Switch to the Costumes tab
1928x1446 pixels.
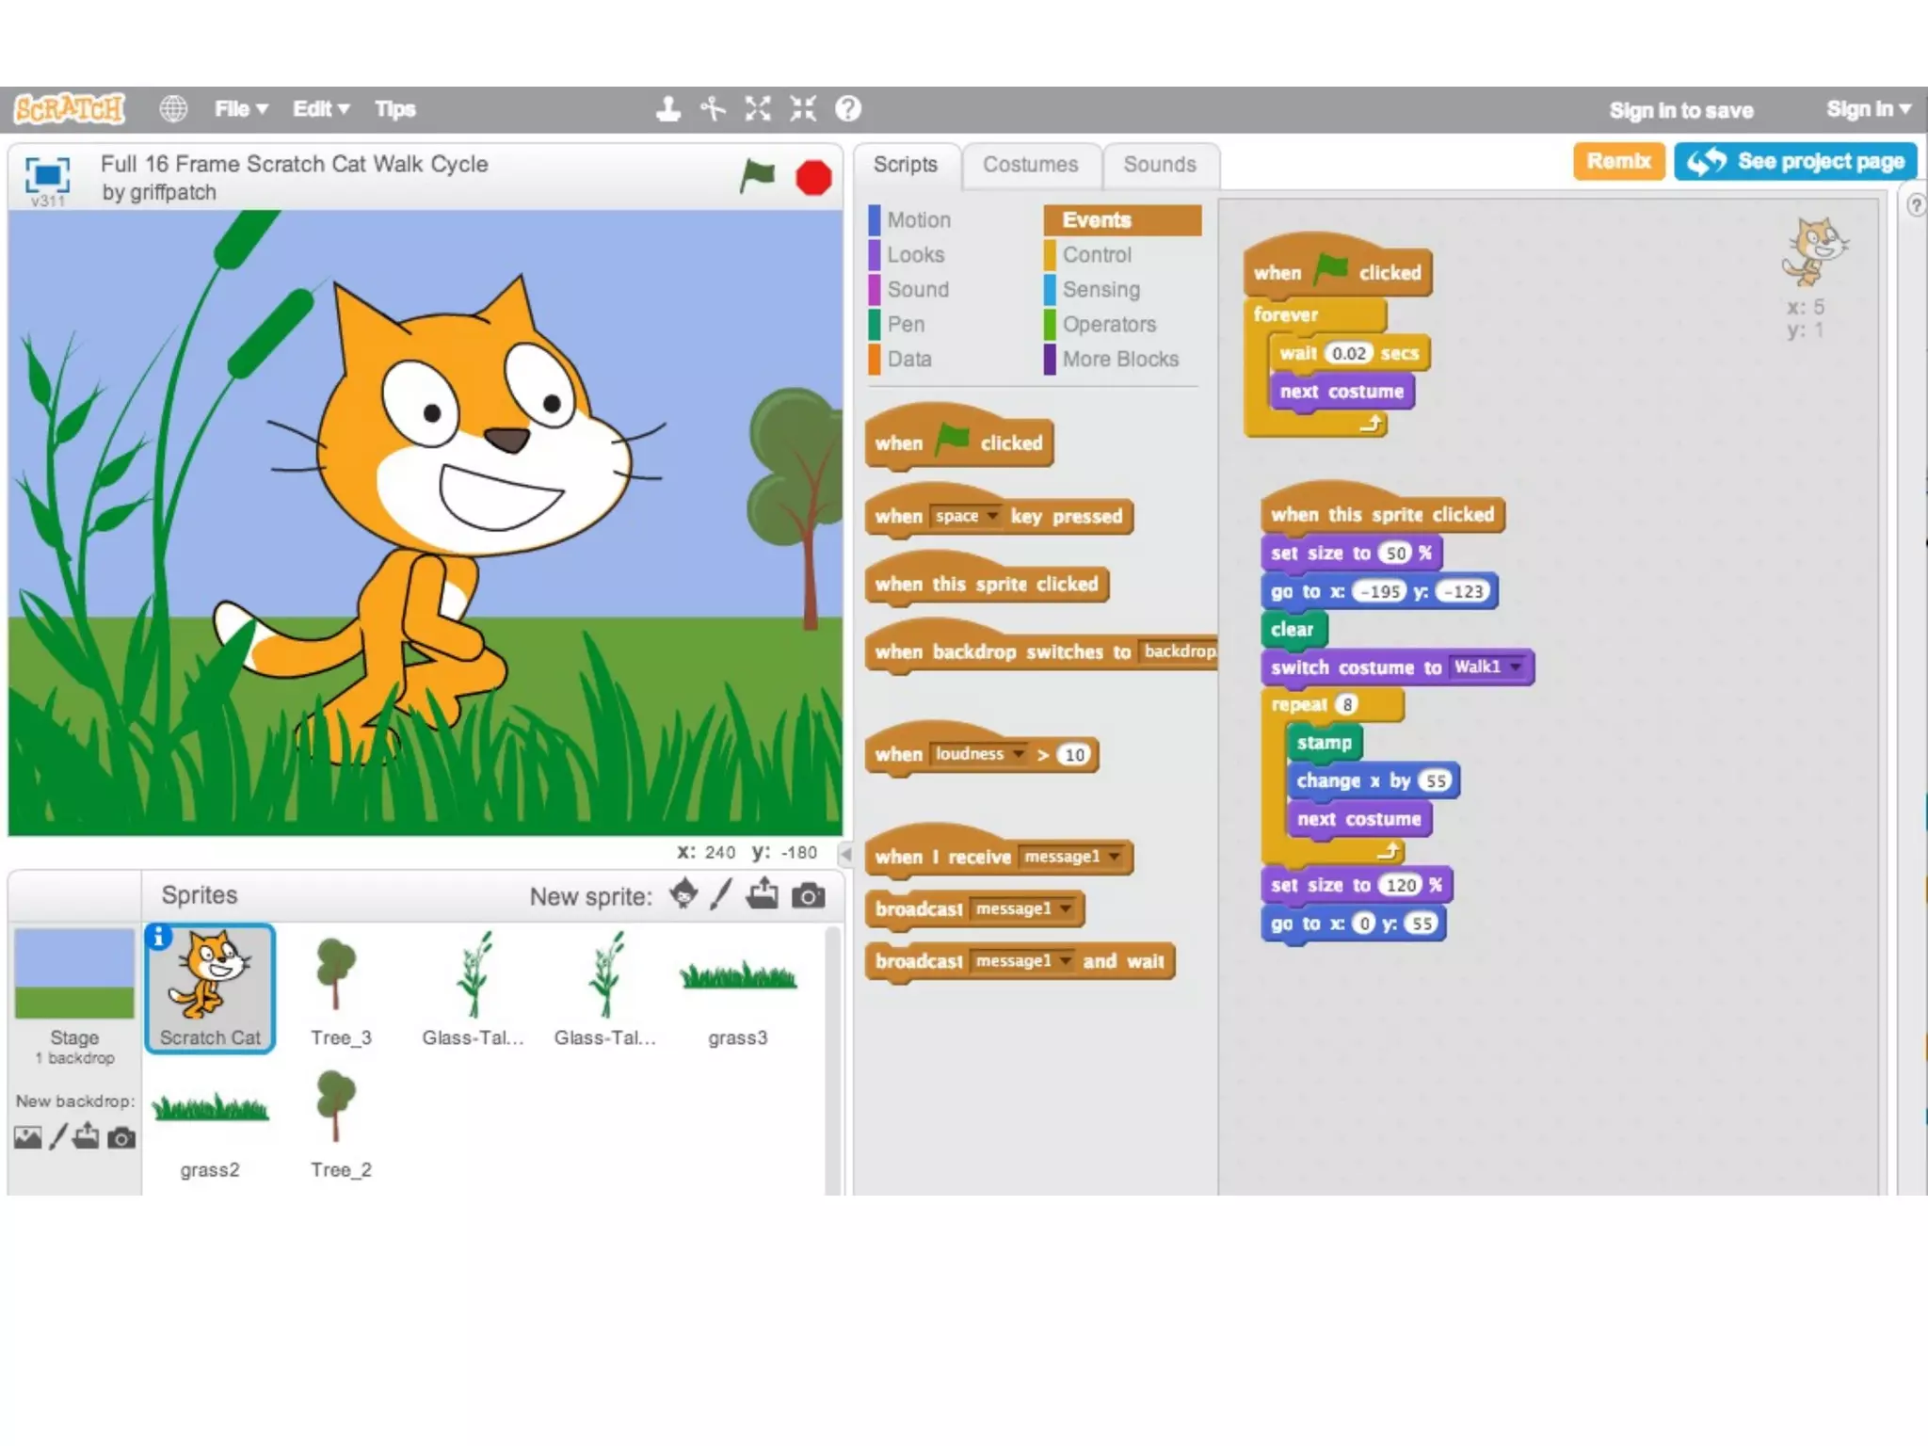coord(1030,165)
